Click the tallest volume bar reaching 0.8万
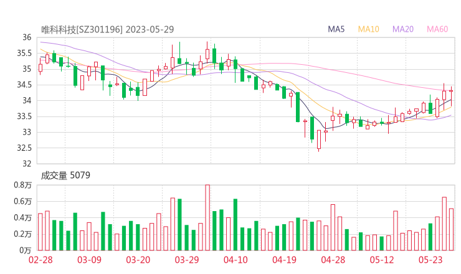 [207, 217]
